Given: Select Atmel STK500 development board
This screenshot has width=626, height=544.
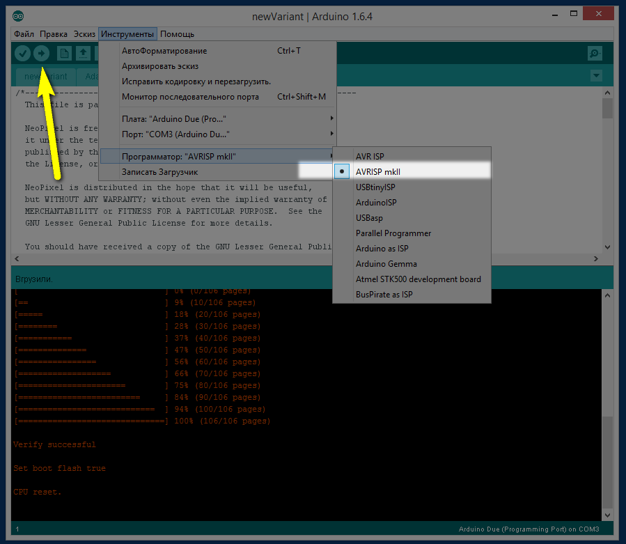Looking at the screenshot, I should pos(412,279).
